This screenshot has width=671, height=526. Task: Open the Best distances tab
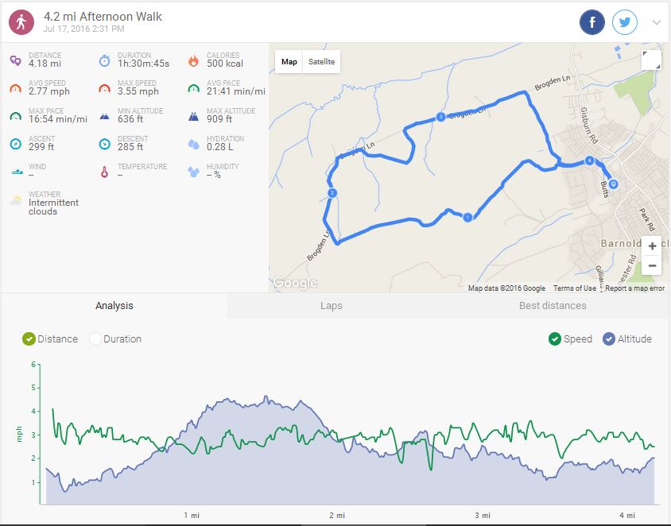click(x=553, y=305)
